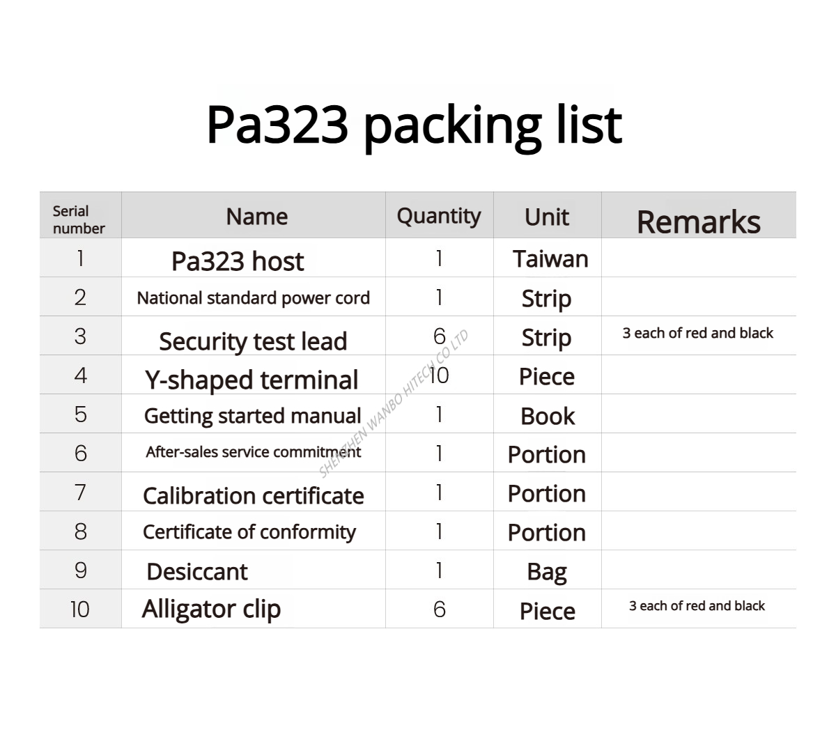Click "Certificate of conformity" cell

pyautogui.click(x=249, y=532)
